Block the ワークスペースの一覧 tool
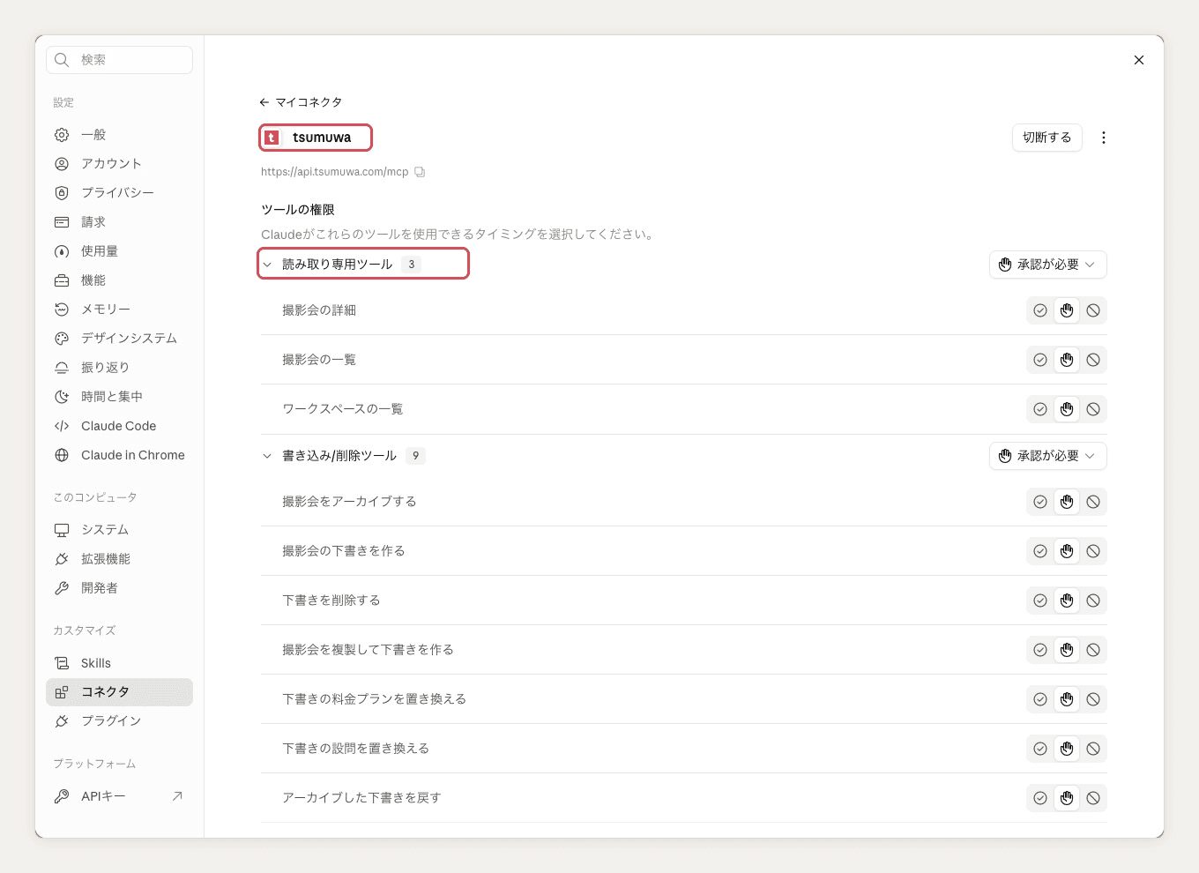The image size is (1199, 873). pyautogui.click(x=1093, y=409)
